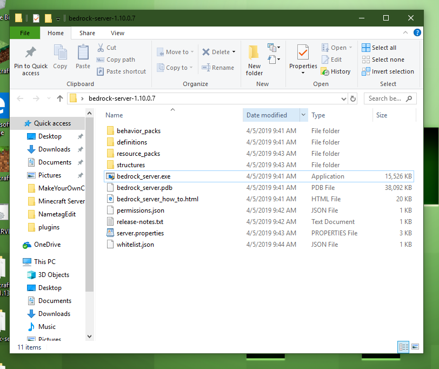Switch to the View ribbon tab

click(x=117, y=33)
